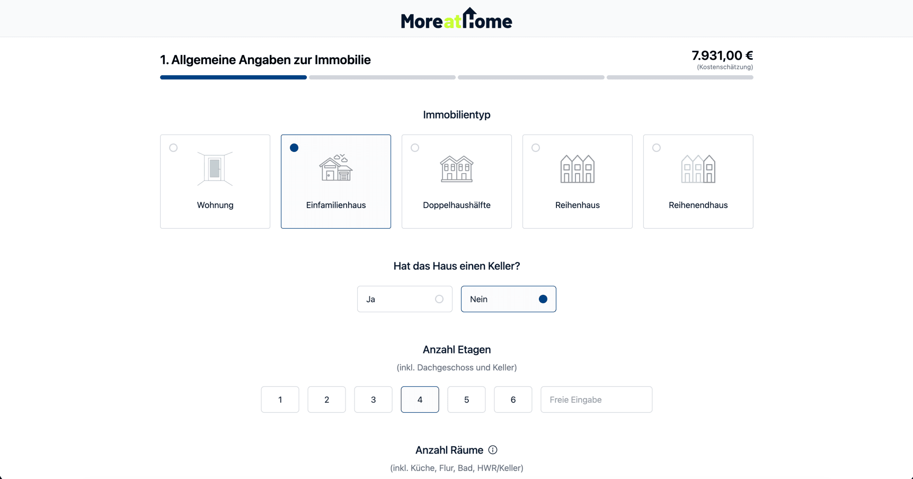Set Anzahl Etagen to 2

click(326, 400)
